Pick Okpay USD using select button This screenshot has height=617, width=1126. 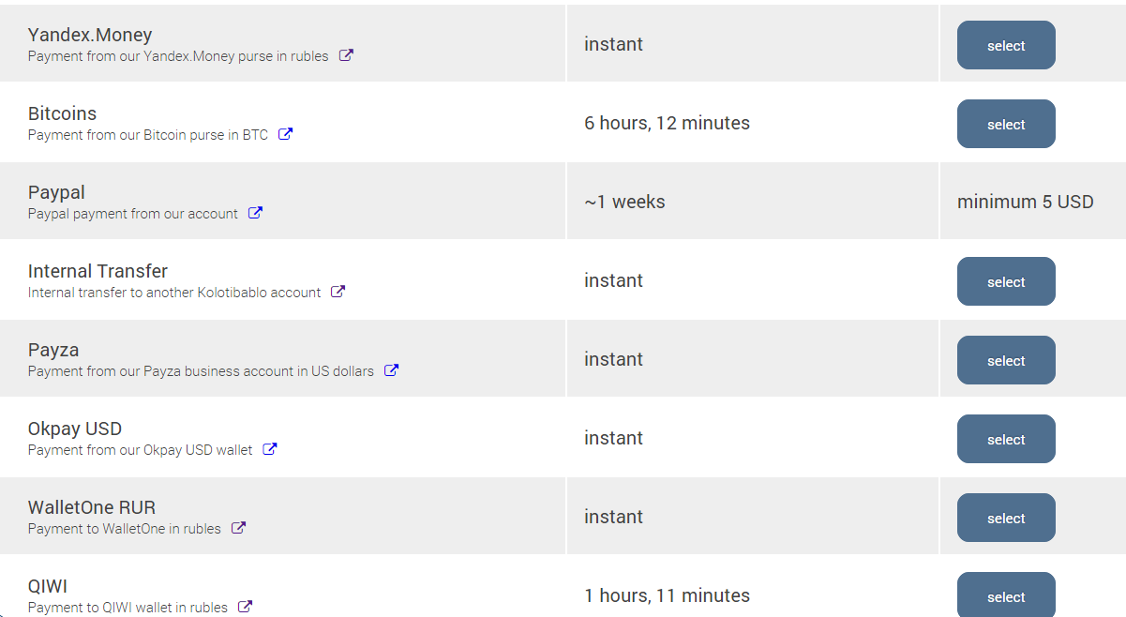pos(1006,439)
